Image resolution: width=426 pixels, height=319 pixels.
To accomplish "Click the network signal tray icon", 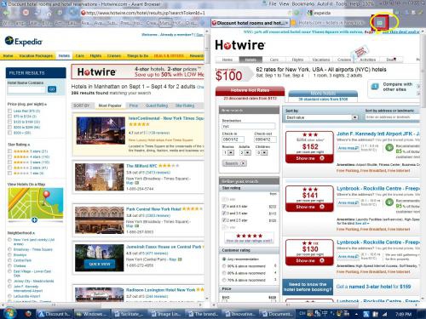I will pyautogui.click(x=385, y=314).
